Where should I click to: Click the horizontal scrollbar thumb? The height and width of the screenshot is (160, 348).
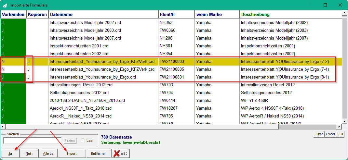142,127
